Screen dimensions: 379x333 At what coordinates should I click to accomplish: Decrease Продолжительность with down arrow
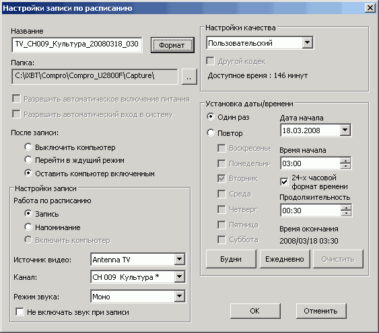pyautogui.click(x=347, y=213)
